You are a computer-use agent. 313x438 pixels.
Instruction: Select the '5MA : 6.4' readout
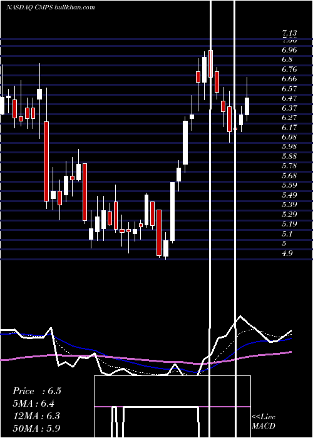pos(34,404)
